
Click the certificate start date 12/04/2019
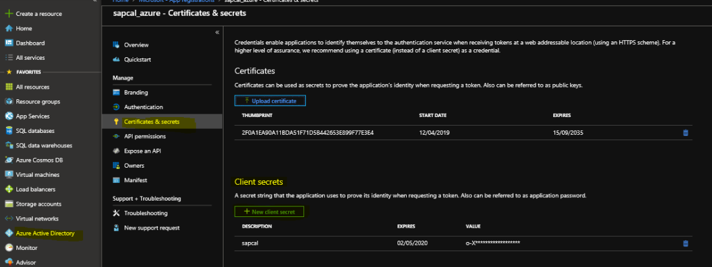(x=434, y=133)
